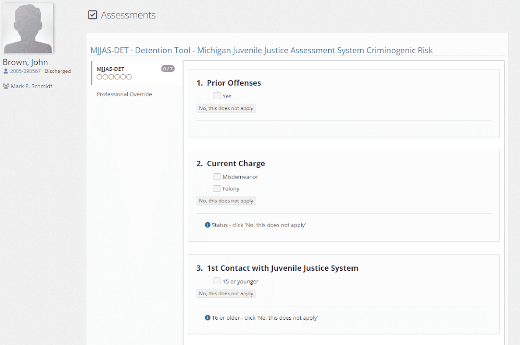The height and width of the screenshot is (345, 520).
Task: Check the 15 or younger option
Action: [217, 281]
